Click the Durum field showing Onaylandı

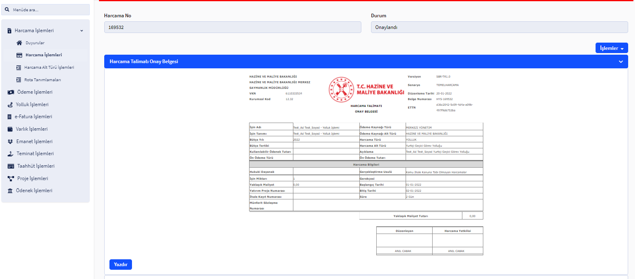pyautogui.click(x=499, y=27)
